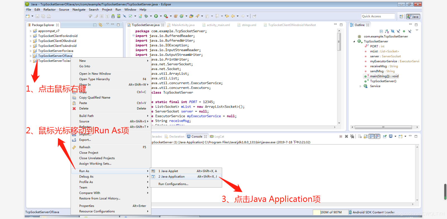Toggle Hide Non-Public Members in Outline

[x=404, y=31]
